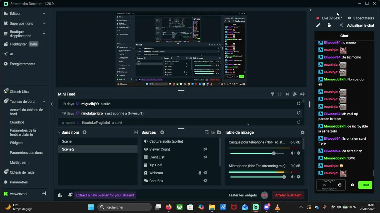
Task: Skip the current alert in Mini Feed
Action: [x=287, y=94]
